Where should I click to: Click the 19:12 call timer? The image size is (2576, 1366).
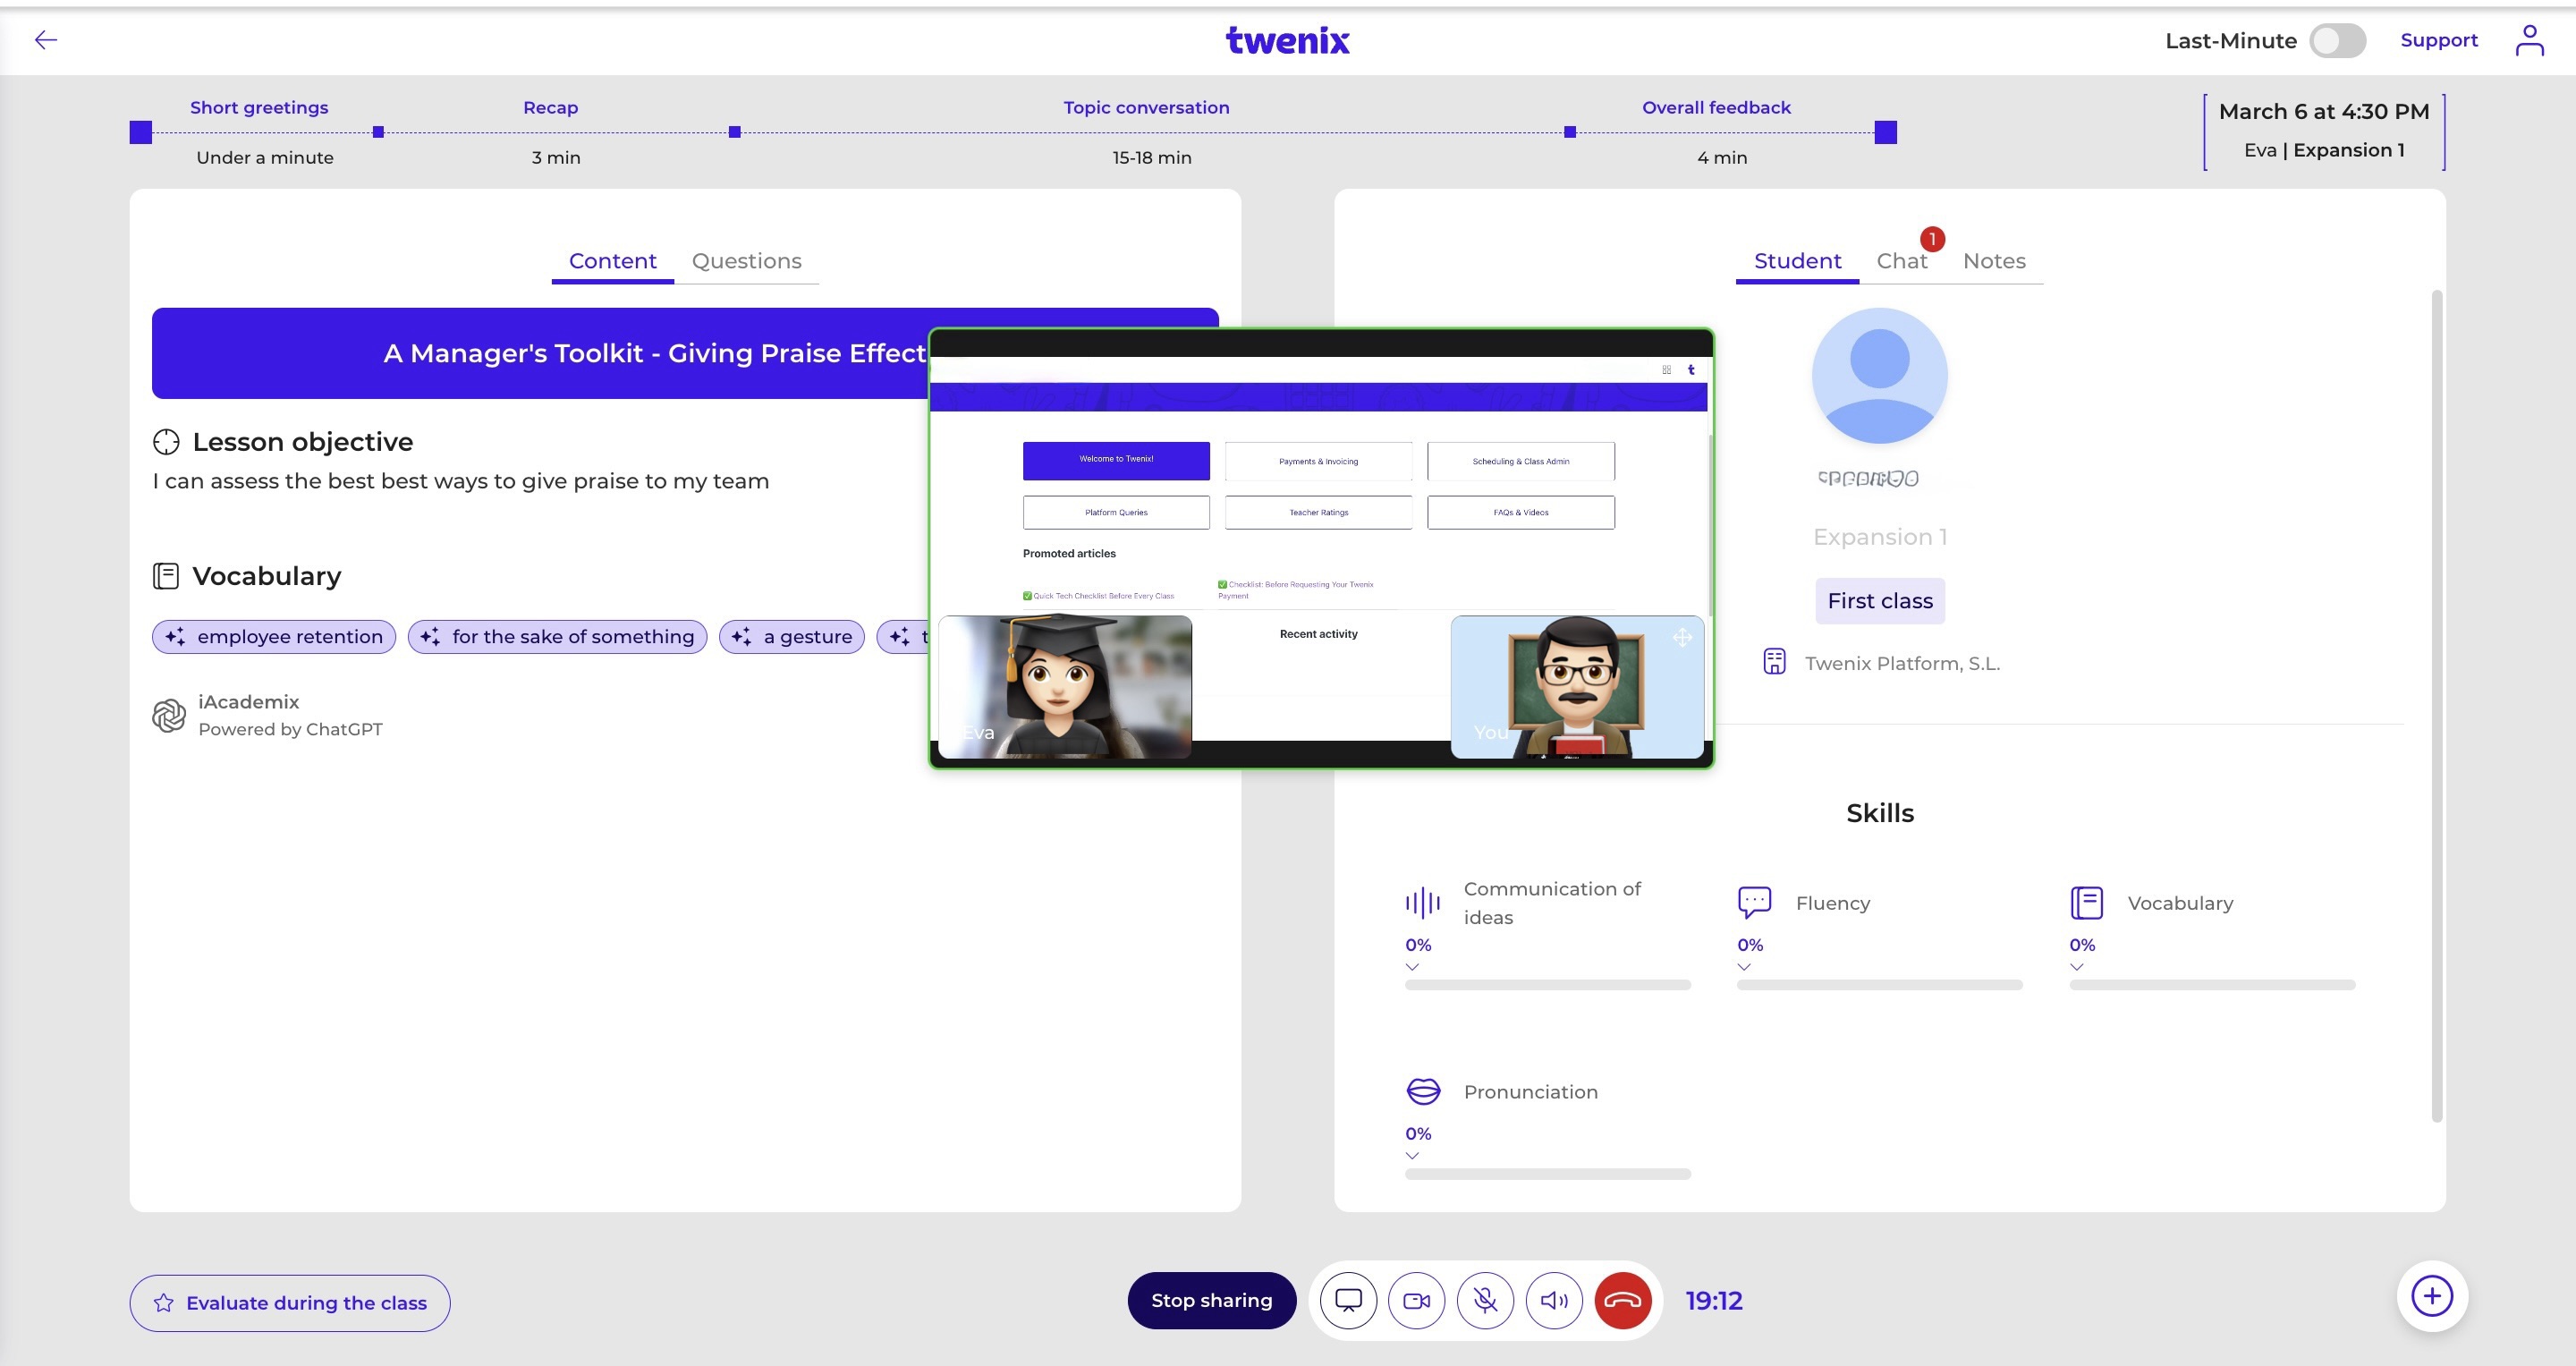(x=1713, y=1300)
